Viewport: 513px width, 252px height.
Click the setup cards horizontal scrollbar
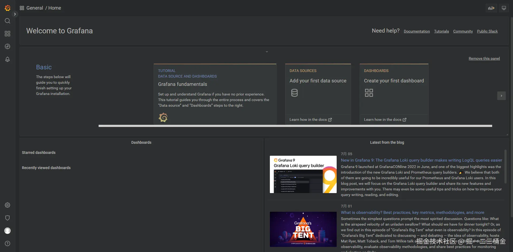coord(295,126)
